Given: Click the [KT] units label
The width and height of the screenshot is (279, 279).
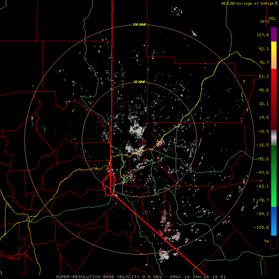Looking at the screenshot, I should (x=264, y=21).
